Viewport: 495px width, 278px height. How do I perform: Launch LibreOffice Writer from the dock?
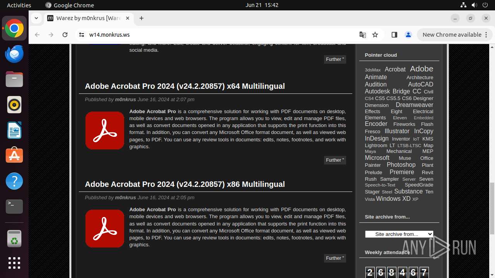tap(14, 130)
